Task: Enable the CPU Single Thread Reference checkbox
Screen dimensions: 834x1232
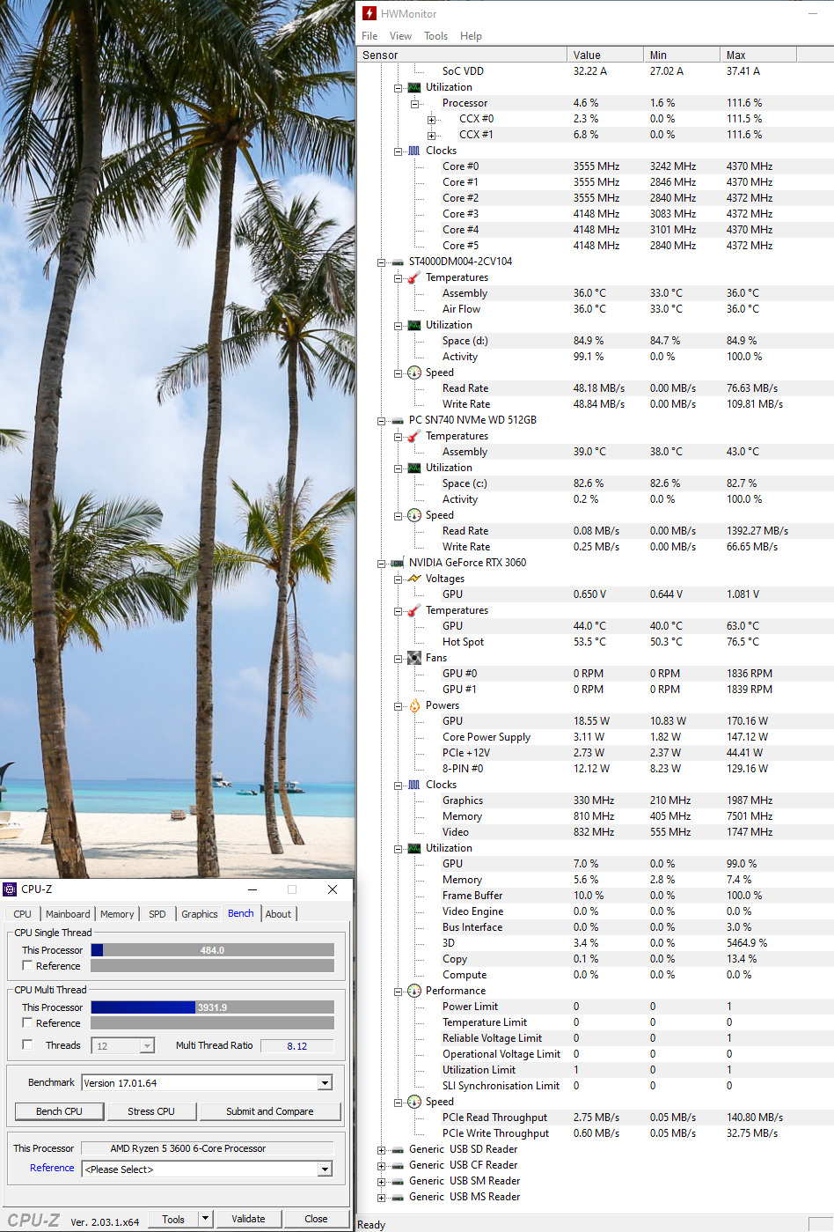Action: point(27,965)
